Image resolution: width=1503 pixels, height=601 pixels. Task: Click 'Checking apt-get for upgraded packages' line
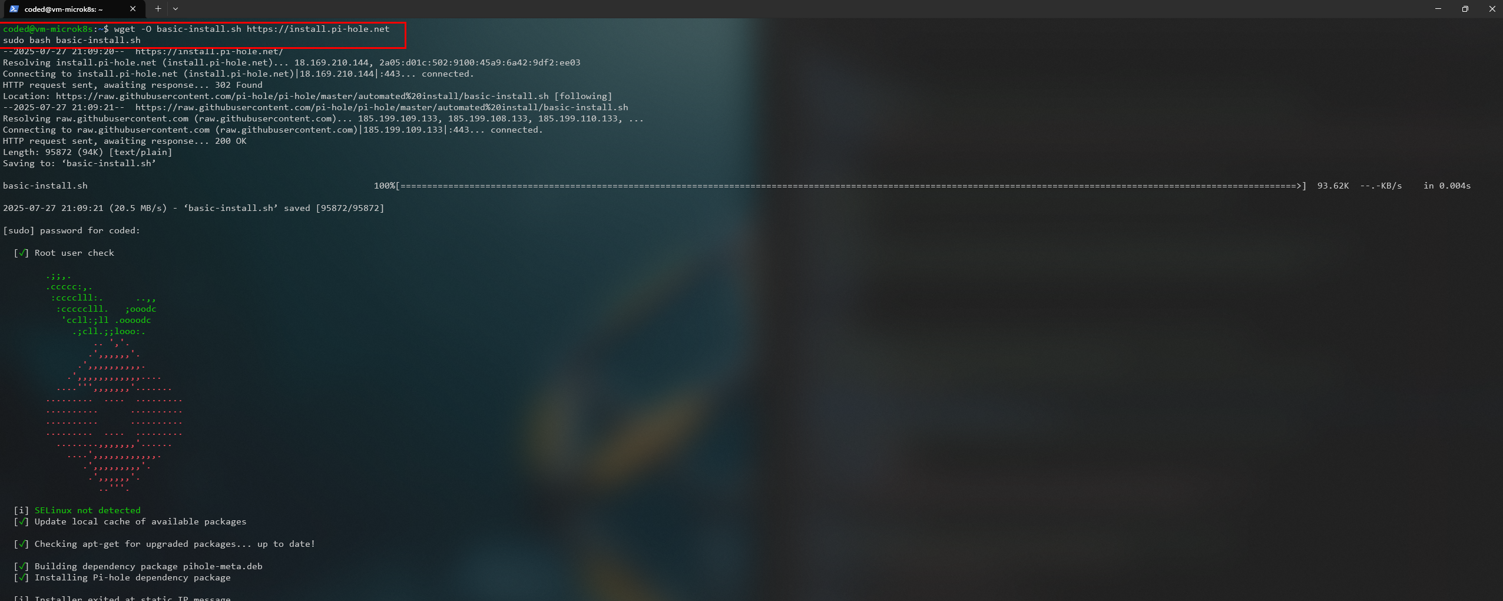point(164,544)
